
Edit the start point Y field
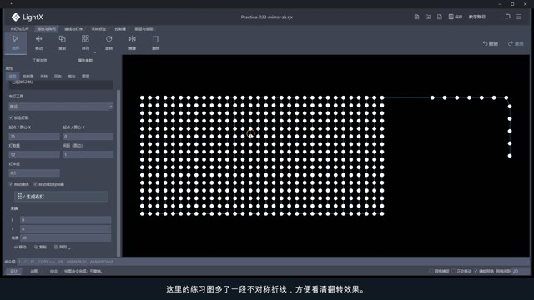coord(88,137)
